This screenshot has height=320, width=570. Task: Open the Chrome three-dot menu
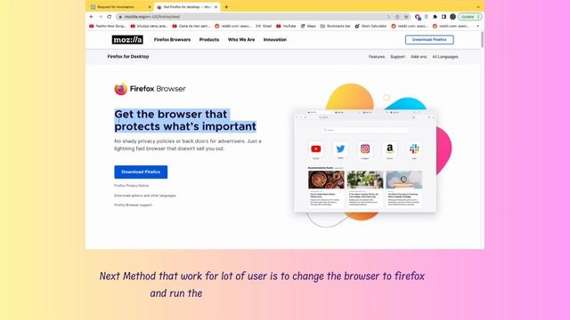pyautogui.click(x=479, y=17)
